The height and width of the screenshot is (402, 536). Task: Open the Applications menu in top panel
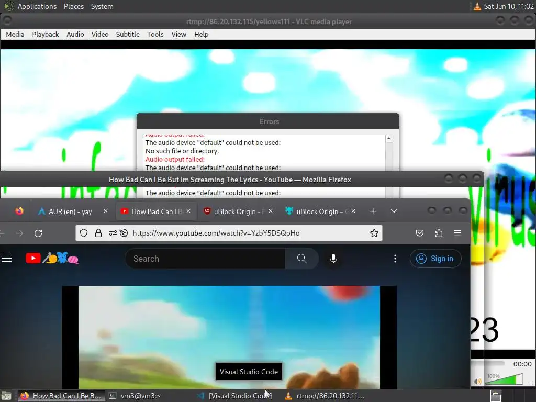click(37, 6)
